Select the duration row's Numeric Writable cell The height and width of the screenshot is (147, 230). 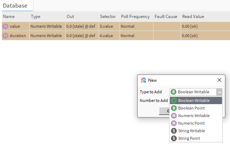coord(46,36)
